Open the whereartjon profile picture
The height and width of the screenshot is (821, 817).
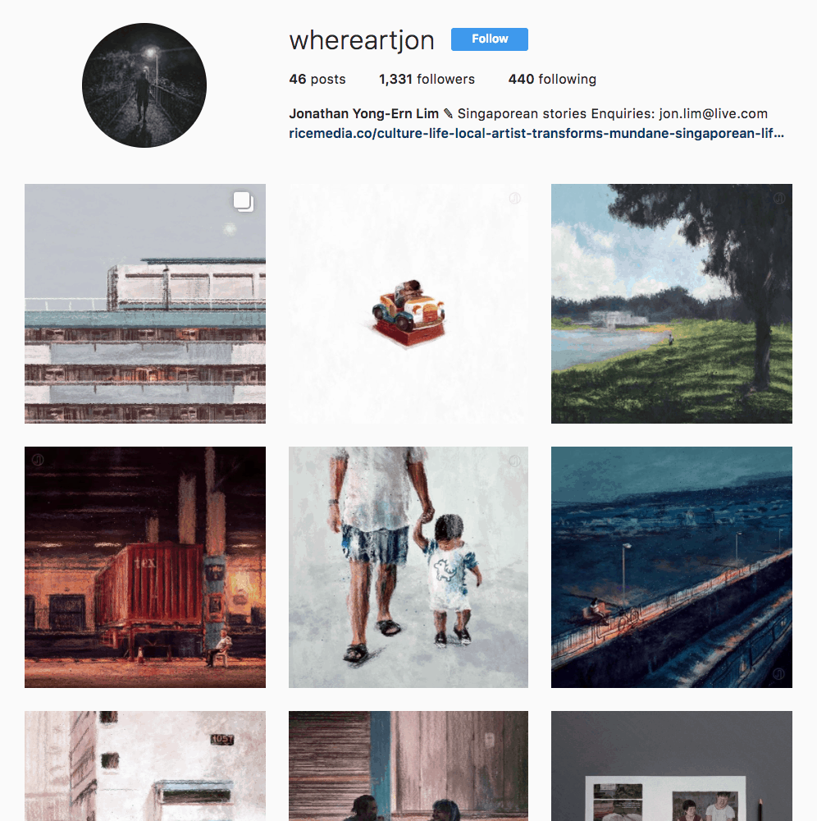144,85
